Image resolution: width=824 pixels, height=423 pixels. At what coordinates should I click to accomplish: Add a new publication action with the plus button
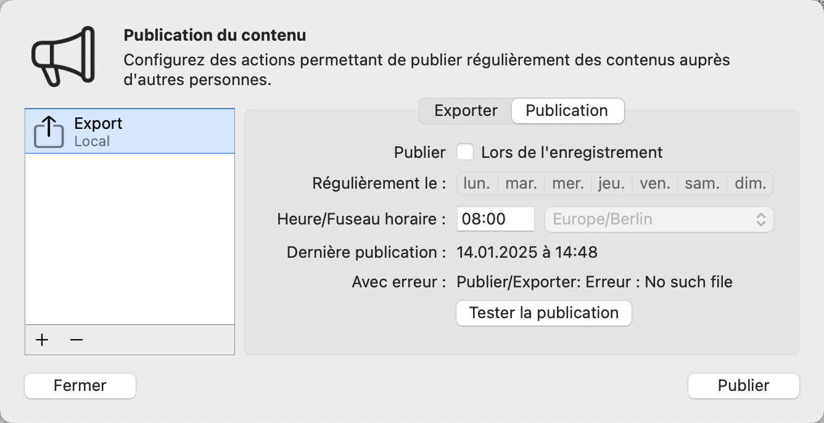(x=41, y=340)
